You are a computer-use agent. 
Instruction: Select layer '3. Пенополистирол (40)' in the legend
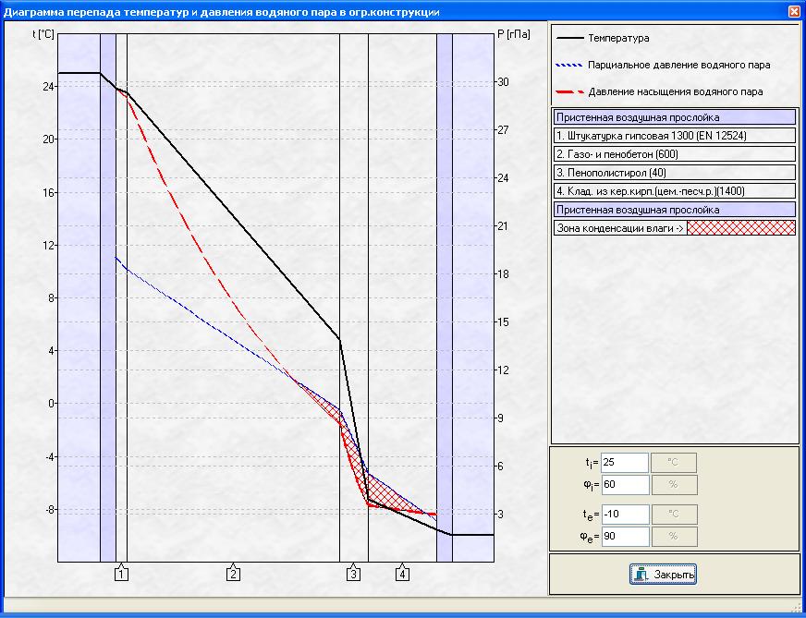675,173
